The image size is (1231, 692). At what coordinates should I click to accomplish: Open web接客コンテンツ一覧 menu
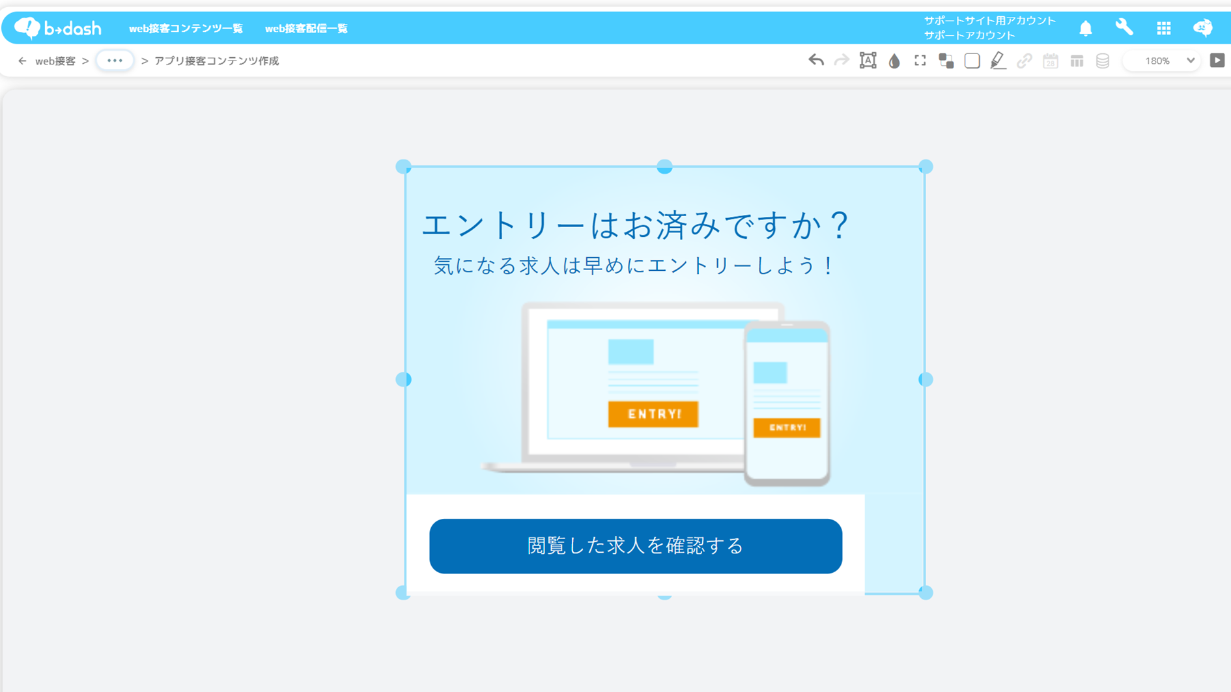point(186,29)
